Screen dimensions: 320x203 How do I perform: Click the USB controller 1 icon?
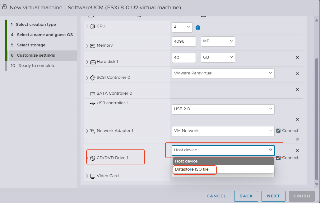[93, 103]
